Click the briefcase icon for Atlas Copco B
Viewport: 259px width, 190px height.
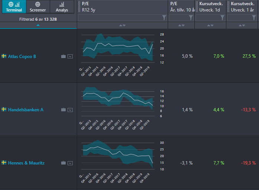(63, 57)
